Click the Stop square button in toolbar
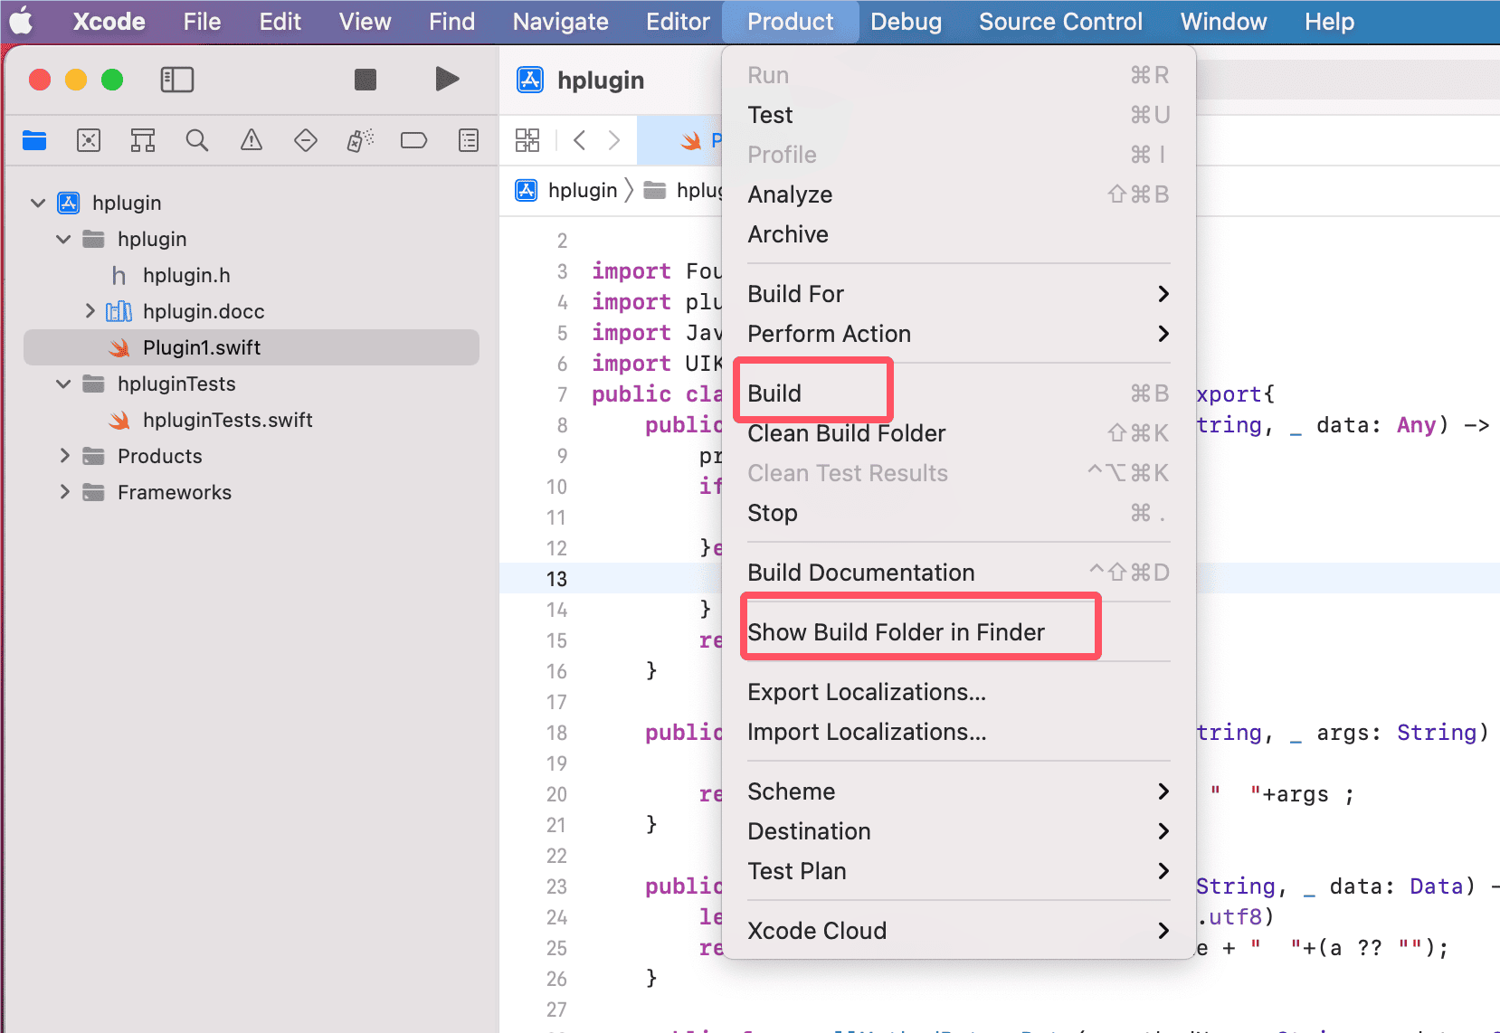 [x=366, y=80]
